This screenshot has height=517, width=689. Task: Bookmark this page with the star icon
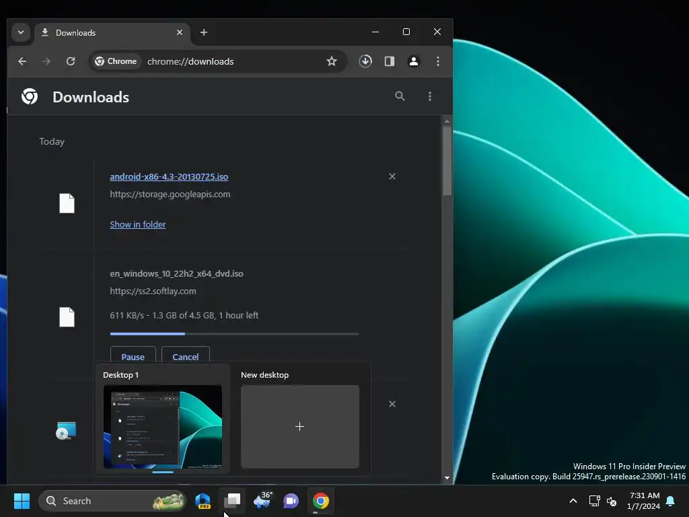332,61
